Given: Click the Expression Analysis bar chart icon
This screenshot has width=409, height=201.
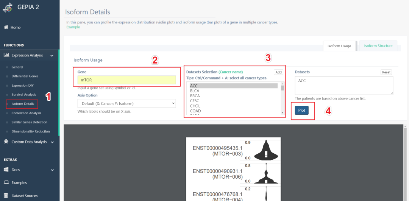Looking at the screenshot, I should (x=6, y=55).
